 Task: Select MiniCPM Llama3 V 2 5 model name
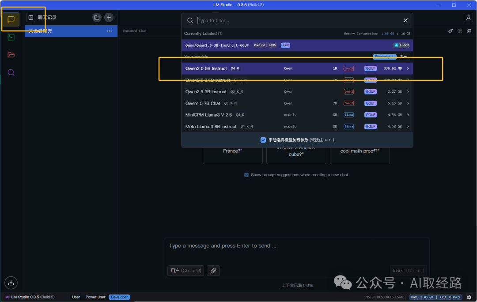(208, 115)
